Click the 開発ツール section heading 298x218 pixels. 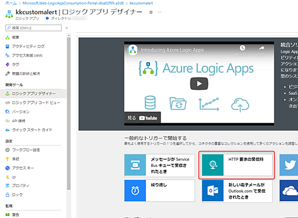point(14,85)
